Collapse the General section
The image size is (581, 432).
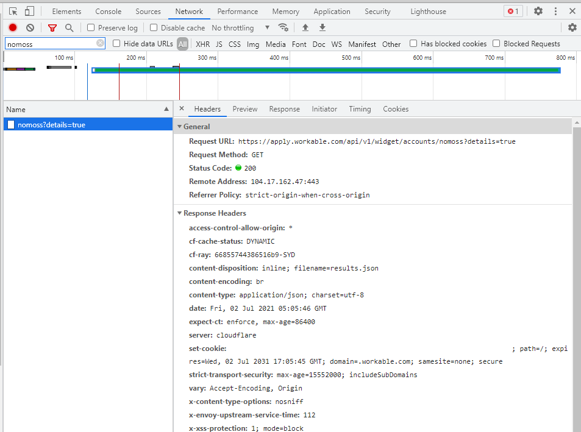click(x=179, y=127)
